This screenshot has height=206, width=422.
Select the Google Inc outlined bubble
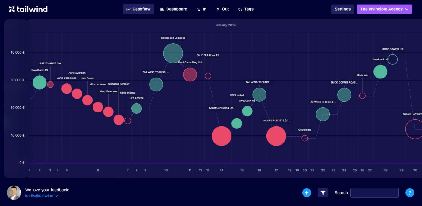[305, 138]
